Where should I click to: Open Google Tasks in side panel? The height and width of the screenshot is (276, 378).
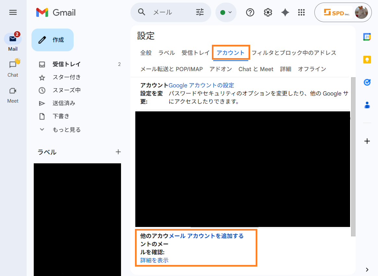click(367, 82)
